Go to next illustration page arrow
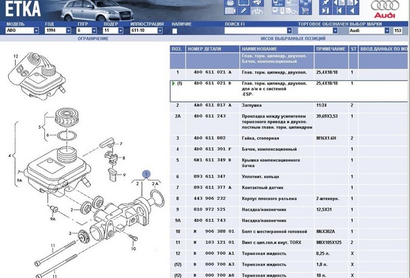The width and height of the screenshot is (410, 278). [353, 3]
